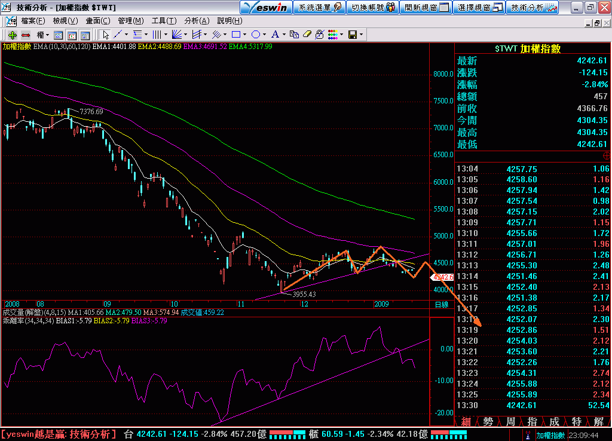
Task: Select the eraser tool
Action: (307, 35)
